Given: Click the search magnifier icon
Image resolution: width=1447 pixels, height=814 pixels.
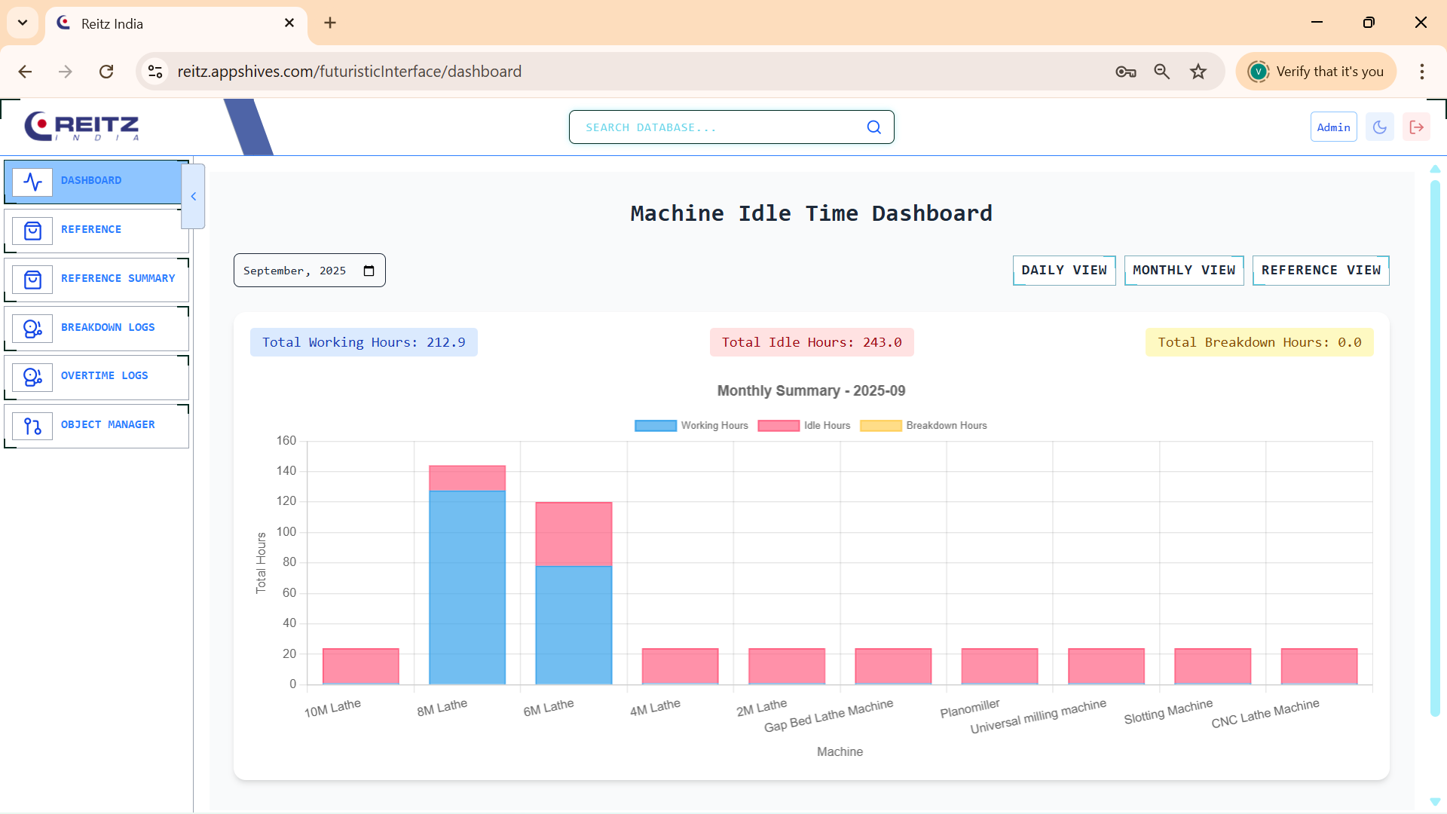Looking at the screenshot, I should 873,127.
